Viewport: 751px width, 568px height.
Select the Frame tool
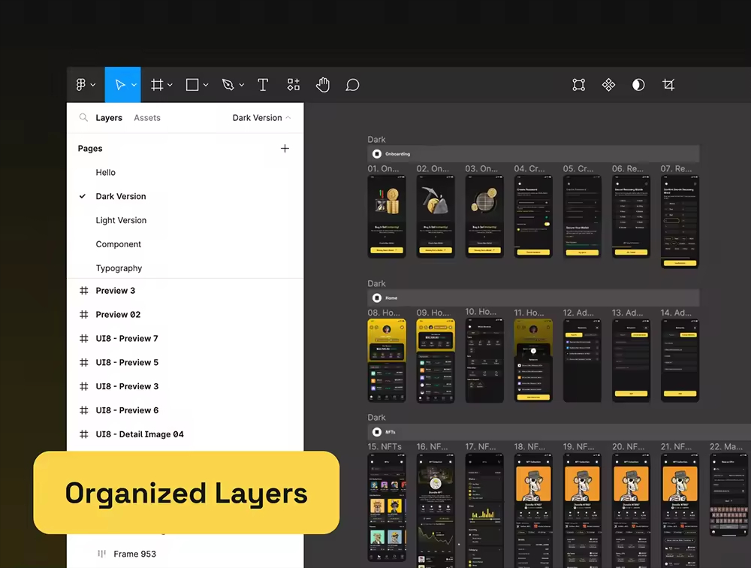(x=157, y=85)
